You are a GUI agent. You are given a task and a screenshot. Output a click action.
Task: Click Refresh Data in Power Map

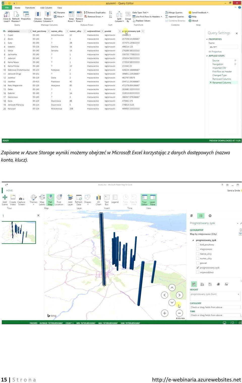tap(79, 200)
